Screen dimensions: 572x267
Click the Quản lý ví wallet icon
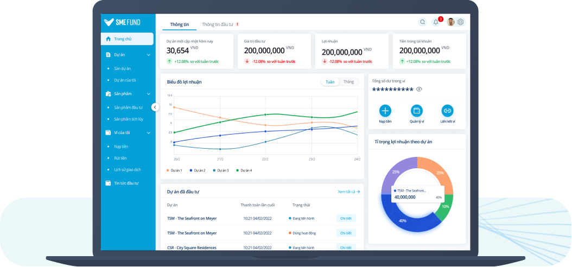point(417,111)
